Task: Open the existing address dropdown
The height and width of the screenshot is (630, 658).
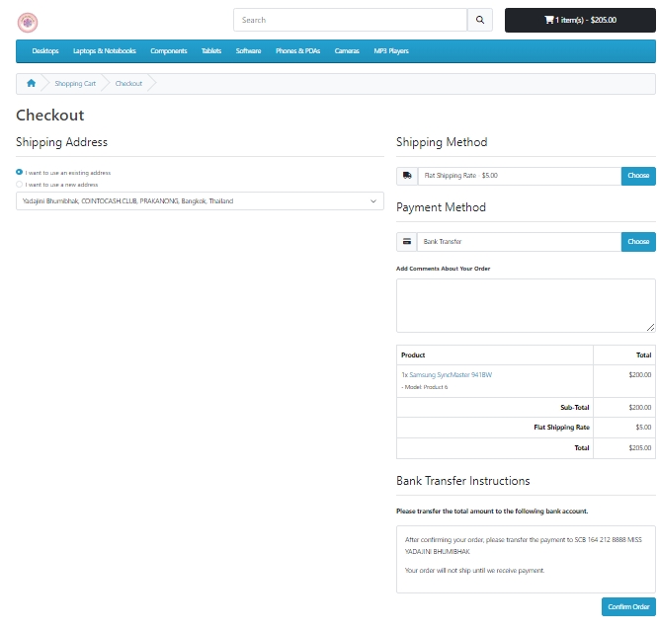Action: click(x=200, y=200)
